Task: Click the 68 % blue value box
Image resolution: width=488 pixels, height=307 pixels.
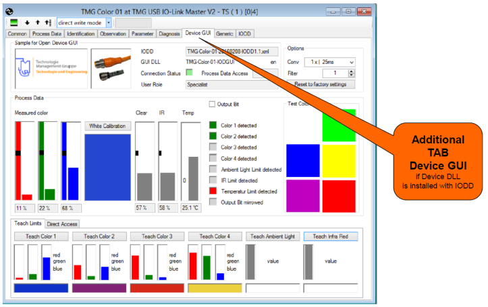Action: coord(72,208)
